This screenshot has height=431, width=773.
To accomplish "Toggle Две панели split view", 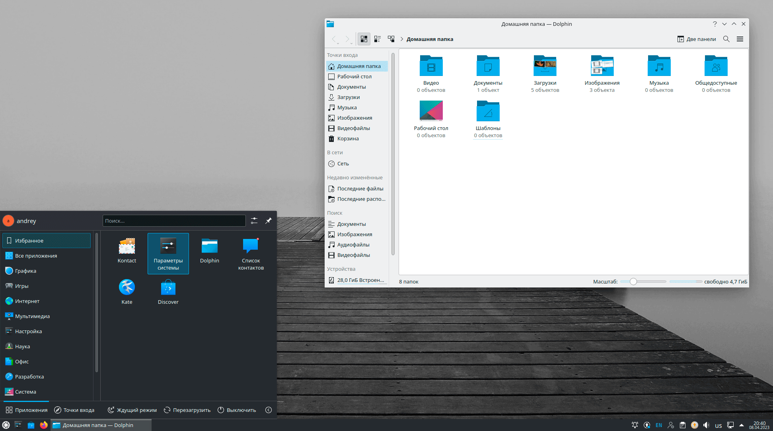I will (x=697, y=39).
